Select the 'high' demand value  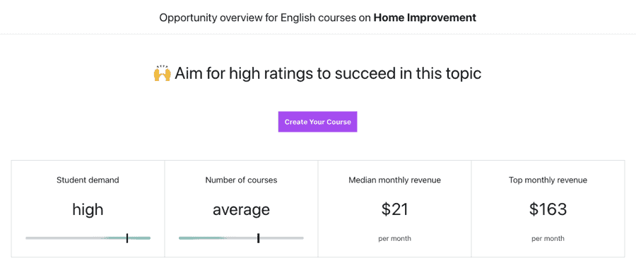(x=88, y=210)
